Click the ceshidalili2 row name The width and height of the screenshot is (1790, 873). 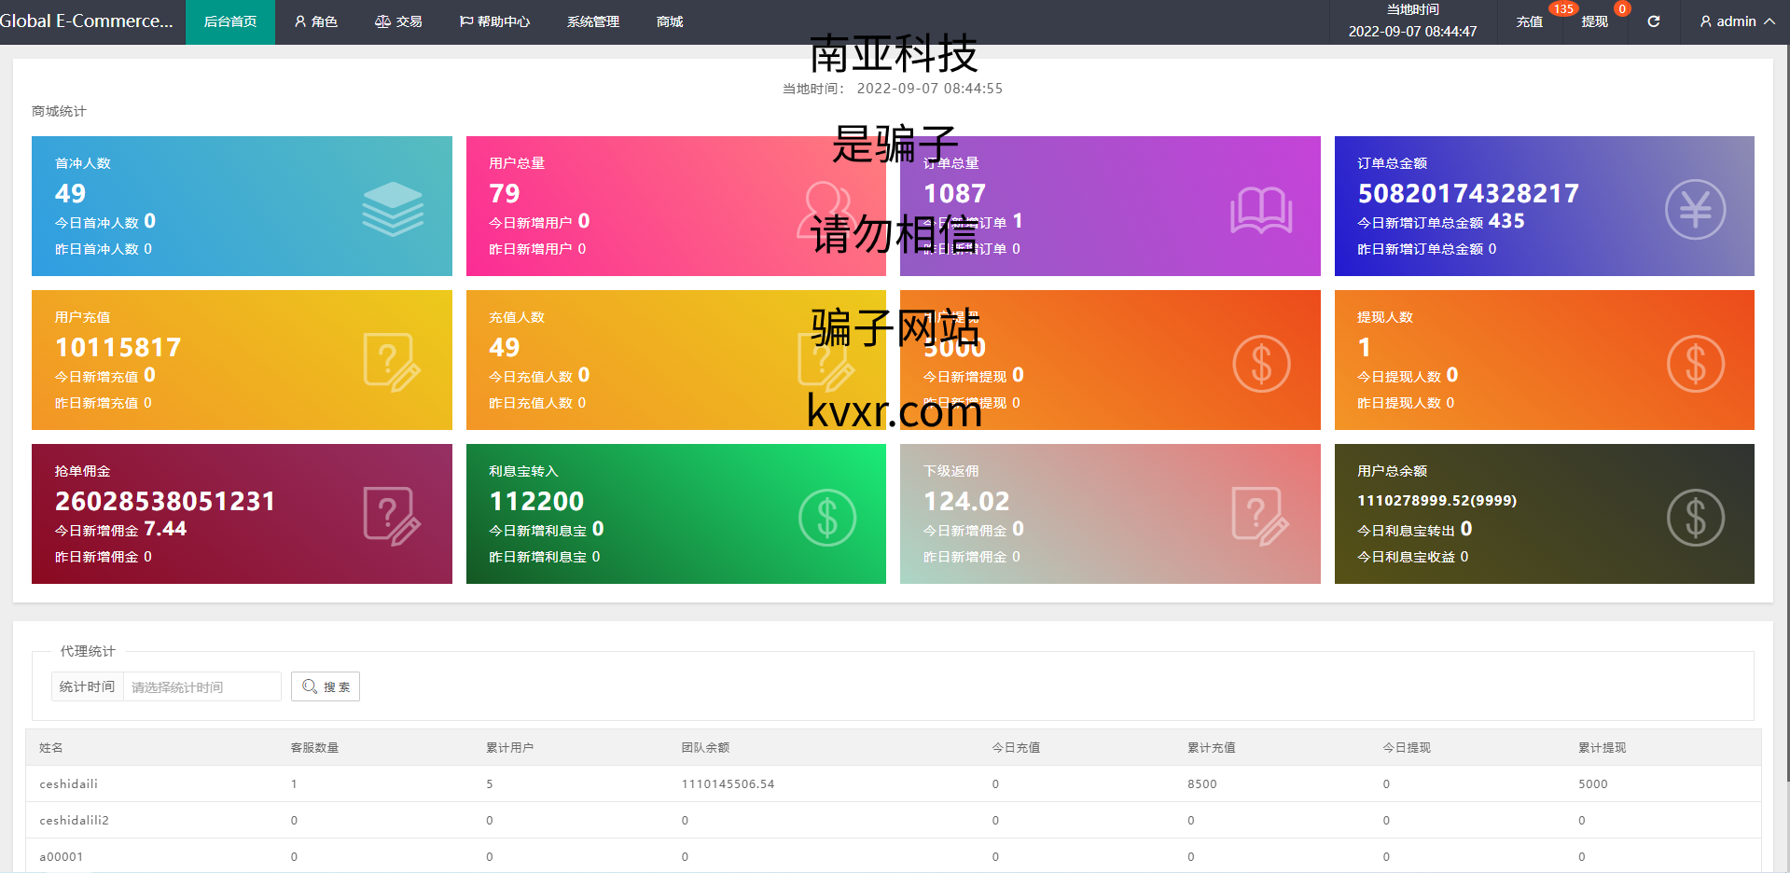pyautogui.click(x=74, y=820)
